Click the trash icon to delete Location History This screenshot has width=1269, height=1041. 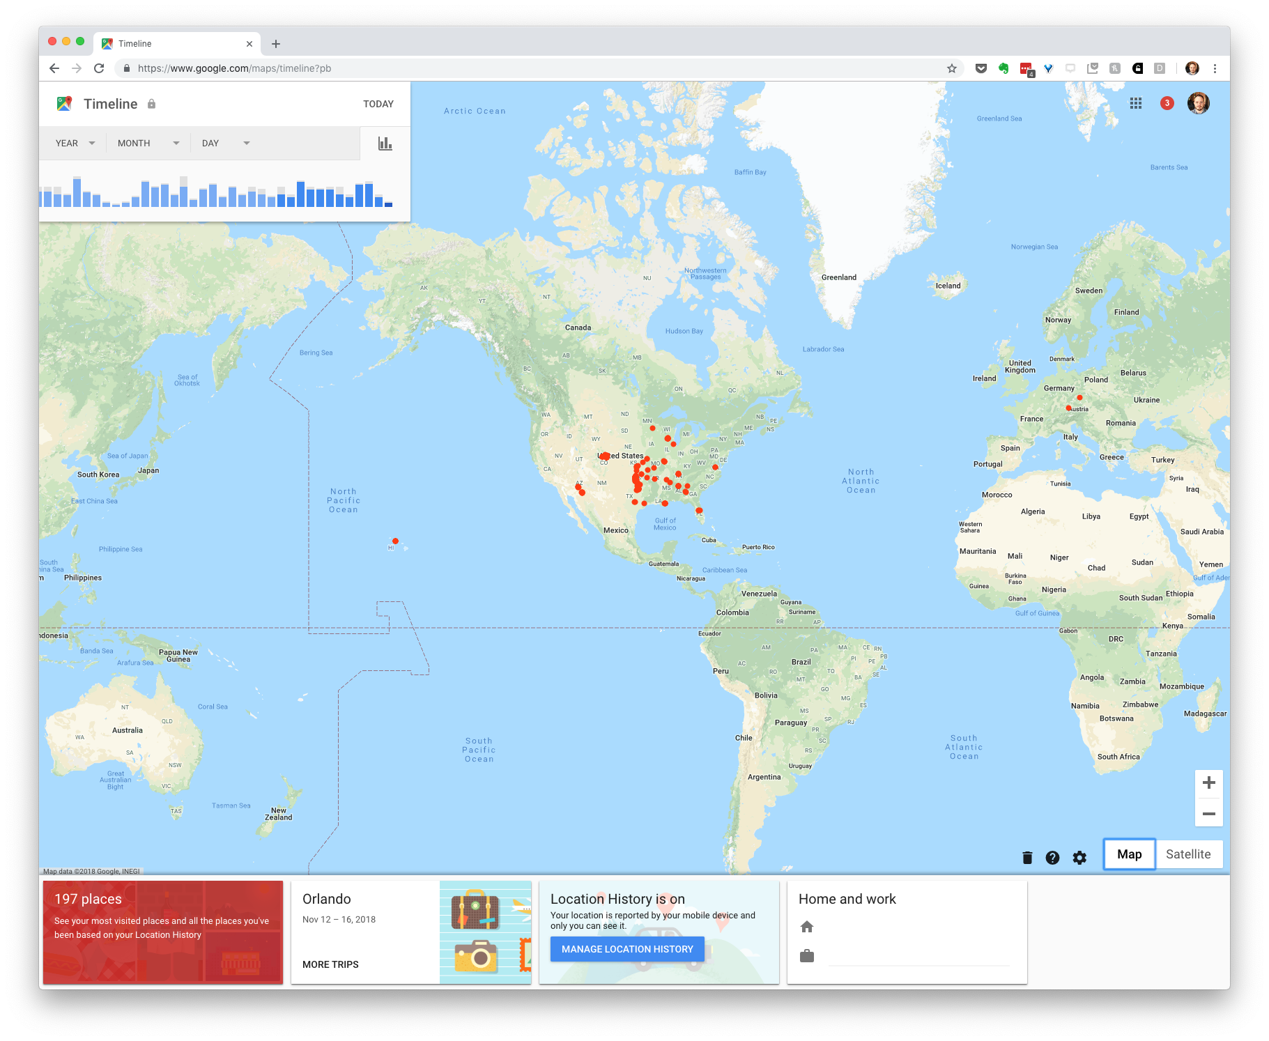(x=1027, y=858)
